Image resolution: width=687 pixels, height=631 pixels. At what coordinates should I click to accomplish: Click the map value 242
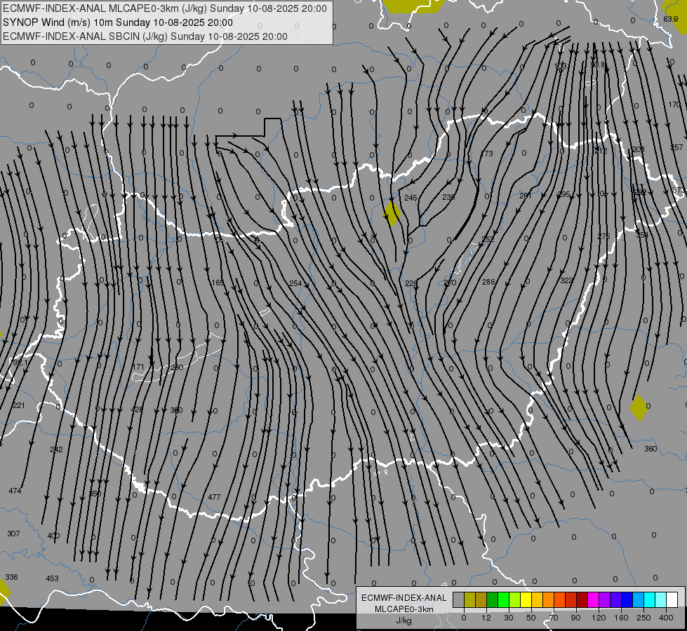pyautogui.click(x=57, y=449)
